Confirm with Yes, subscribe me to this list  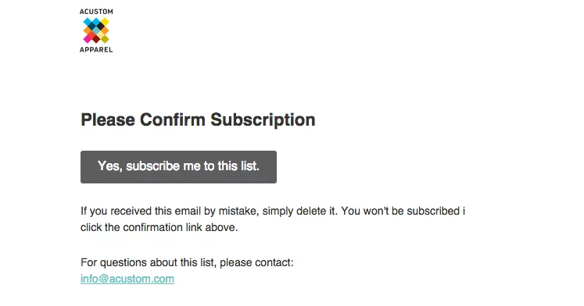click(x=178, y=167)
